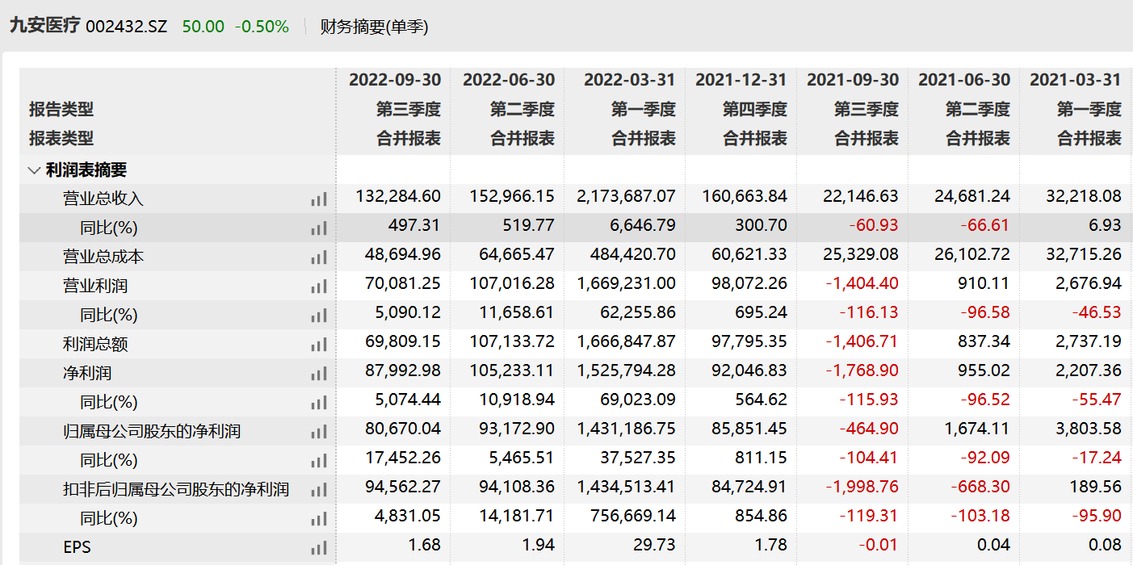Open chart icon for 归属母公司股东的净利润 同比(%) row

[x=319, y=461]
